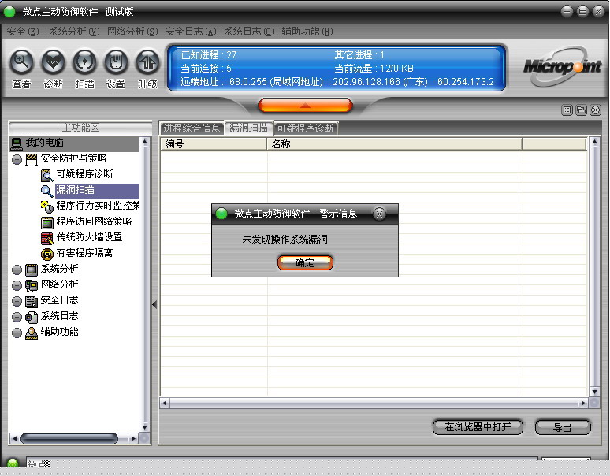Click the 导出 export button

tap(563, 427)
